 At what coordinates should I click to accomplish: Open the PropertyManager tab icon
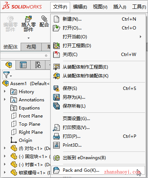23,65
